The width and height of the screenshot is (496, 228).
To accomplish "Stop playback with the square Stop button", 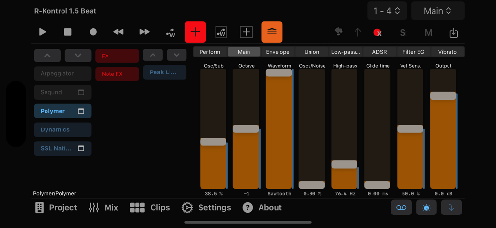I will pos(68,32).
